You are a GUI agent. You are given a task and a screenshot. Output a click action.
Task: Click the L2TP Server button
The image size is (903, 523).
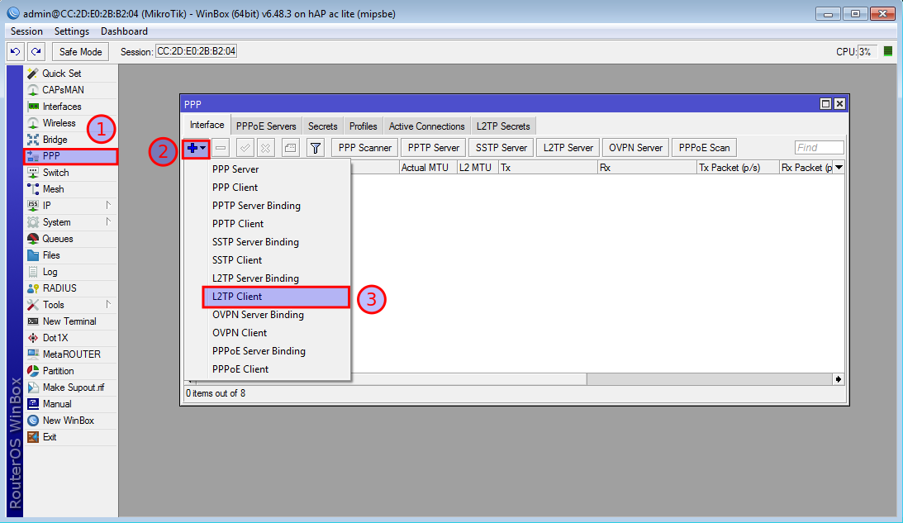tap(568, 148)
